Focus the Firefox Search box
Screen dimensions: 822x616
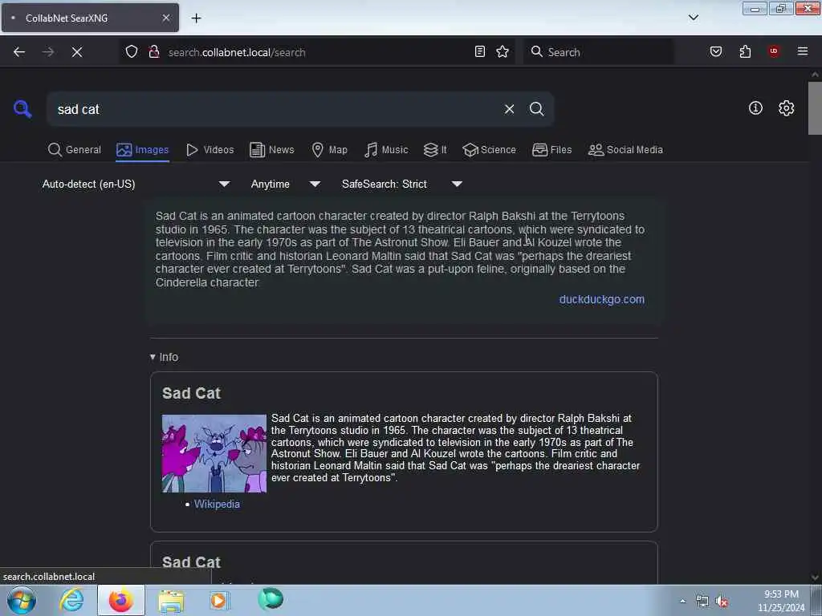599,52
